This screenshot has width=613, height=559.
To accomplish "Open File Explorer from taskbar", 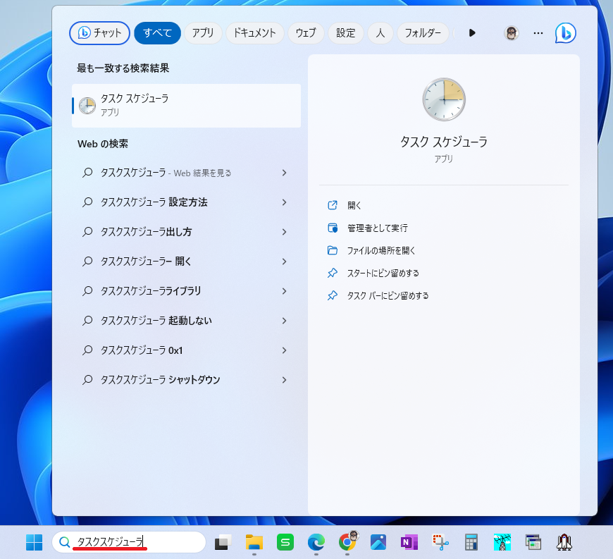I will (x=254, y=542).
